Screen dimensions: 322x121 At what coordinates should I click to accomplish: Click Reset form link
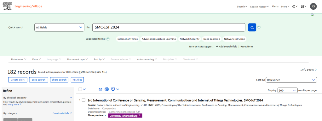[x=247, y=47]
